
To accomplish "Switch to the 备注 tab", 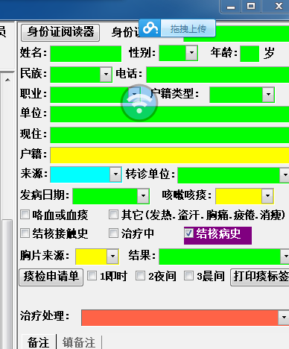I will point(38,342).
